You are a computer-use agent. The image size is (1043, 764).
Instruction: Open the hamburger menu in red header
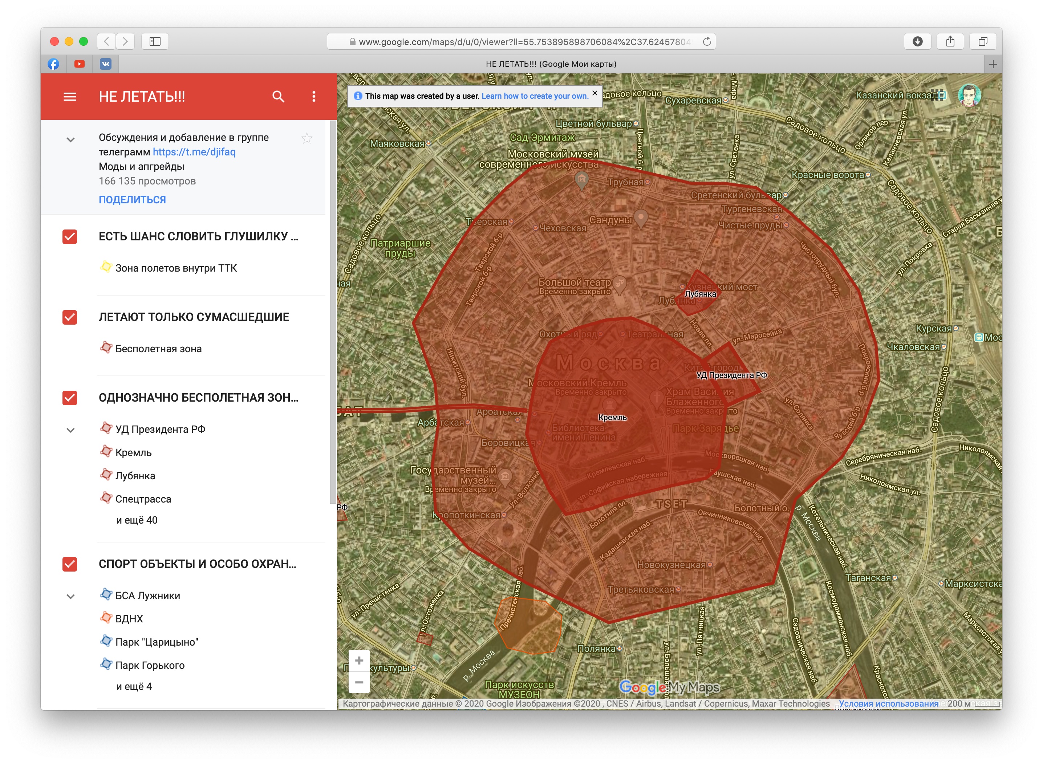(70, 97)
